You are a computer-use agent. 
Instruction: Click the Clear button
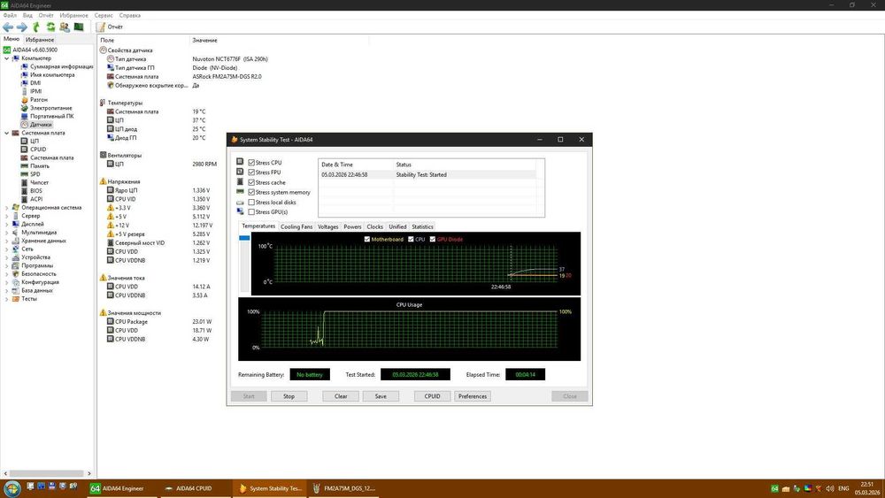coord(341,396)
